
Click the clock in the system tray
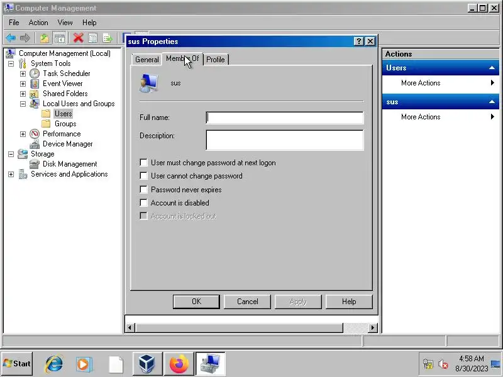[x=471, y=364]
